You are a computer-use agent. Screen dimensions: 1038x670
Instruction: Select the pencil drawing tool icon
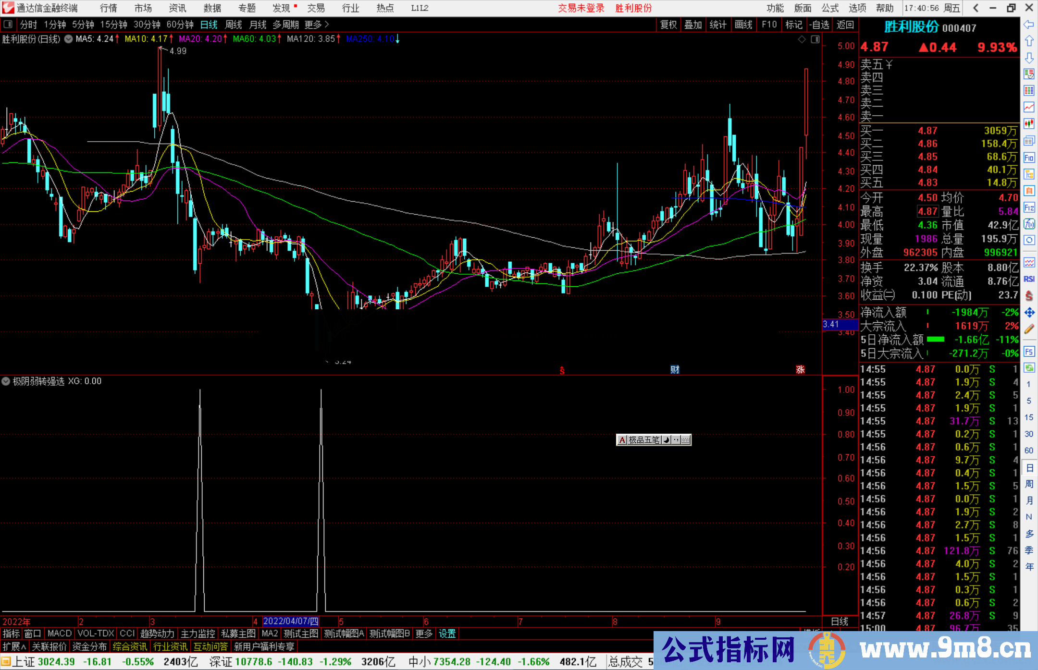tap(1029, 329)
